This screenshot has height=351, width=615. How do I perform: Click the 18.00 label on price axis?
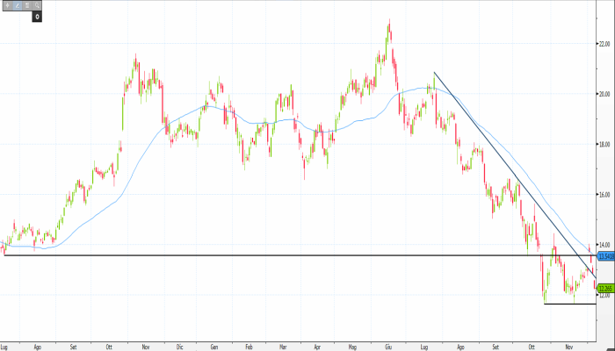(604, 144)
